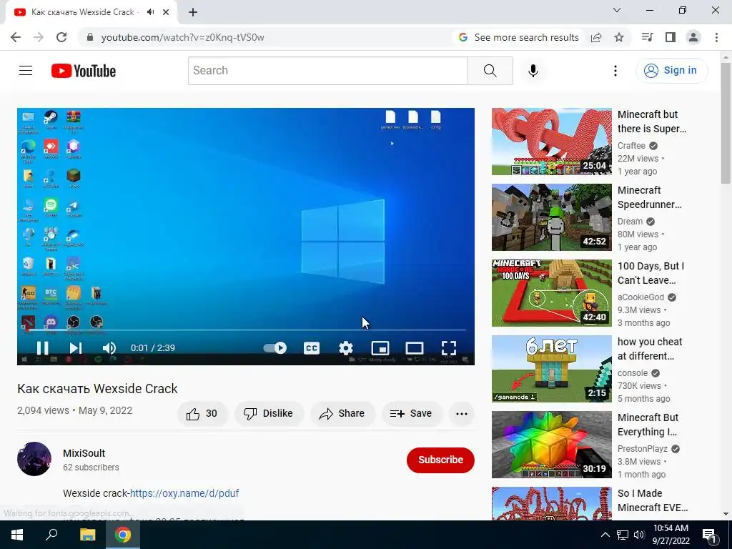Select the Wexside Crack browser tab
The height and width of the screenshot is (549, 732).
point(91,12)
